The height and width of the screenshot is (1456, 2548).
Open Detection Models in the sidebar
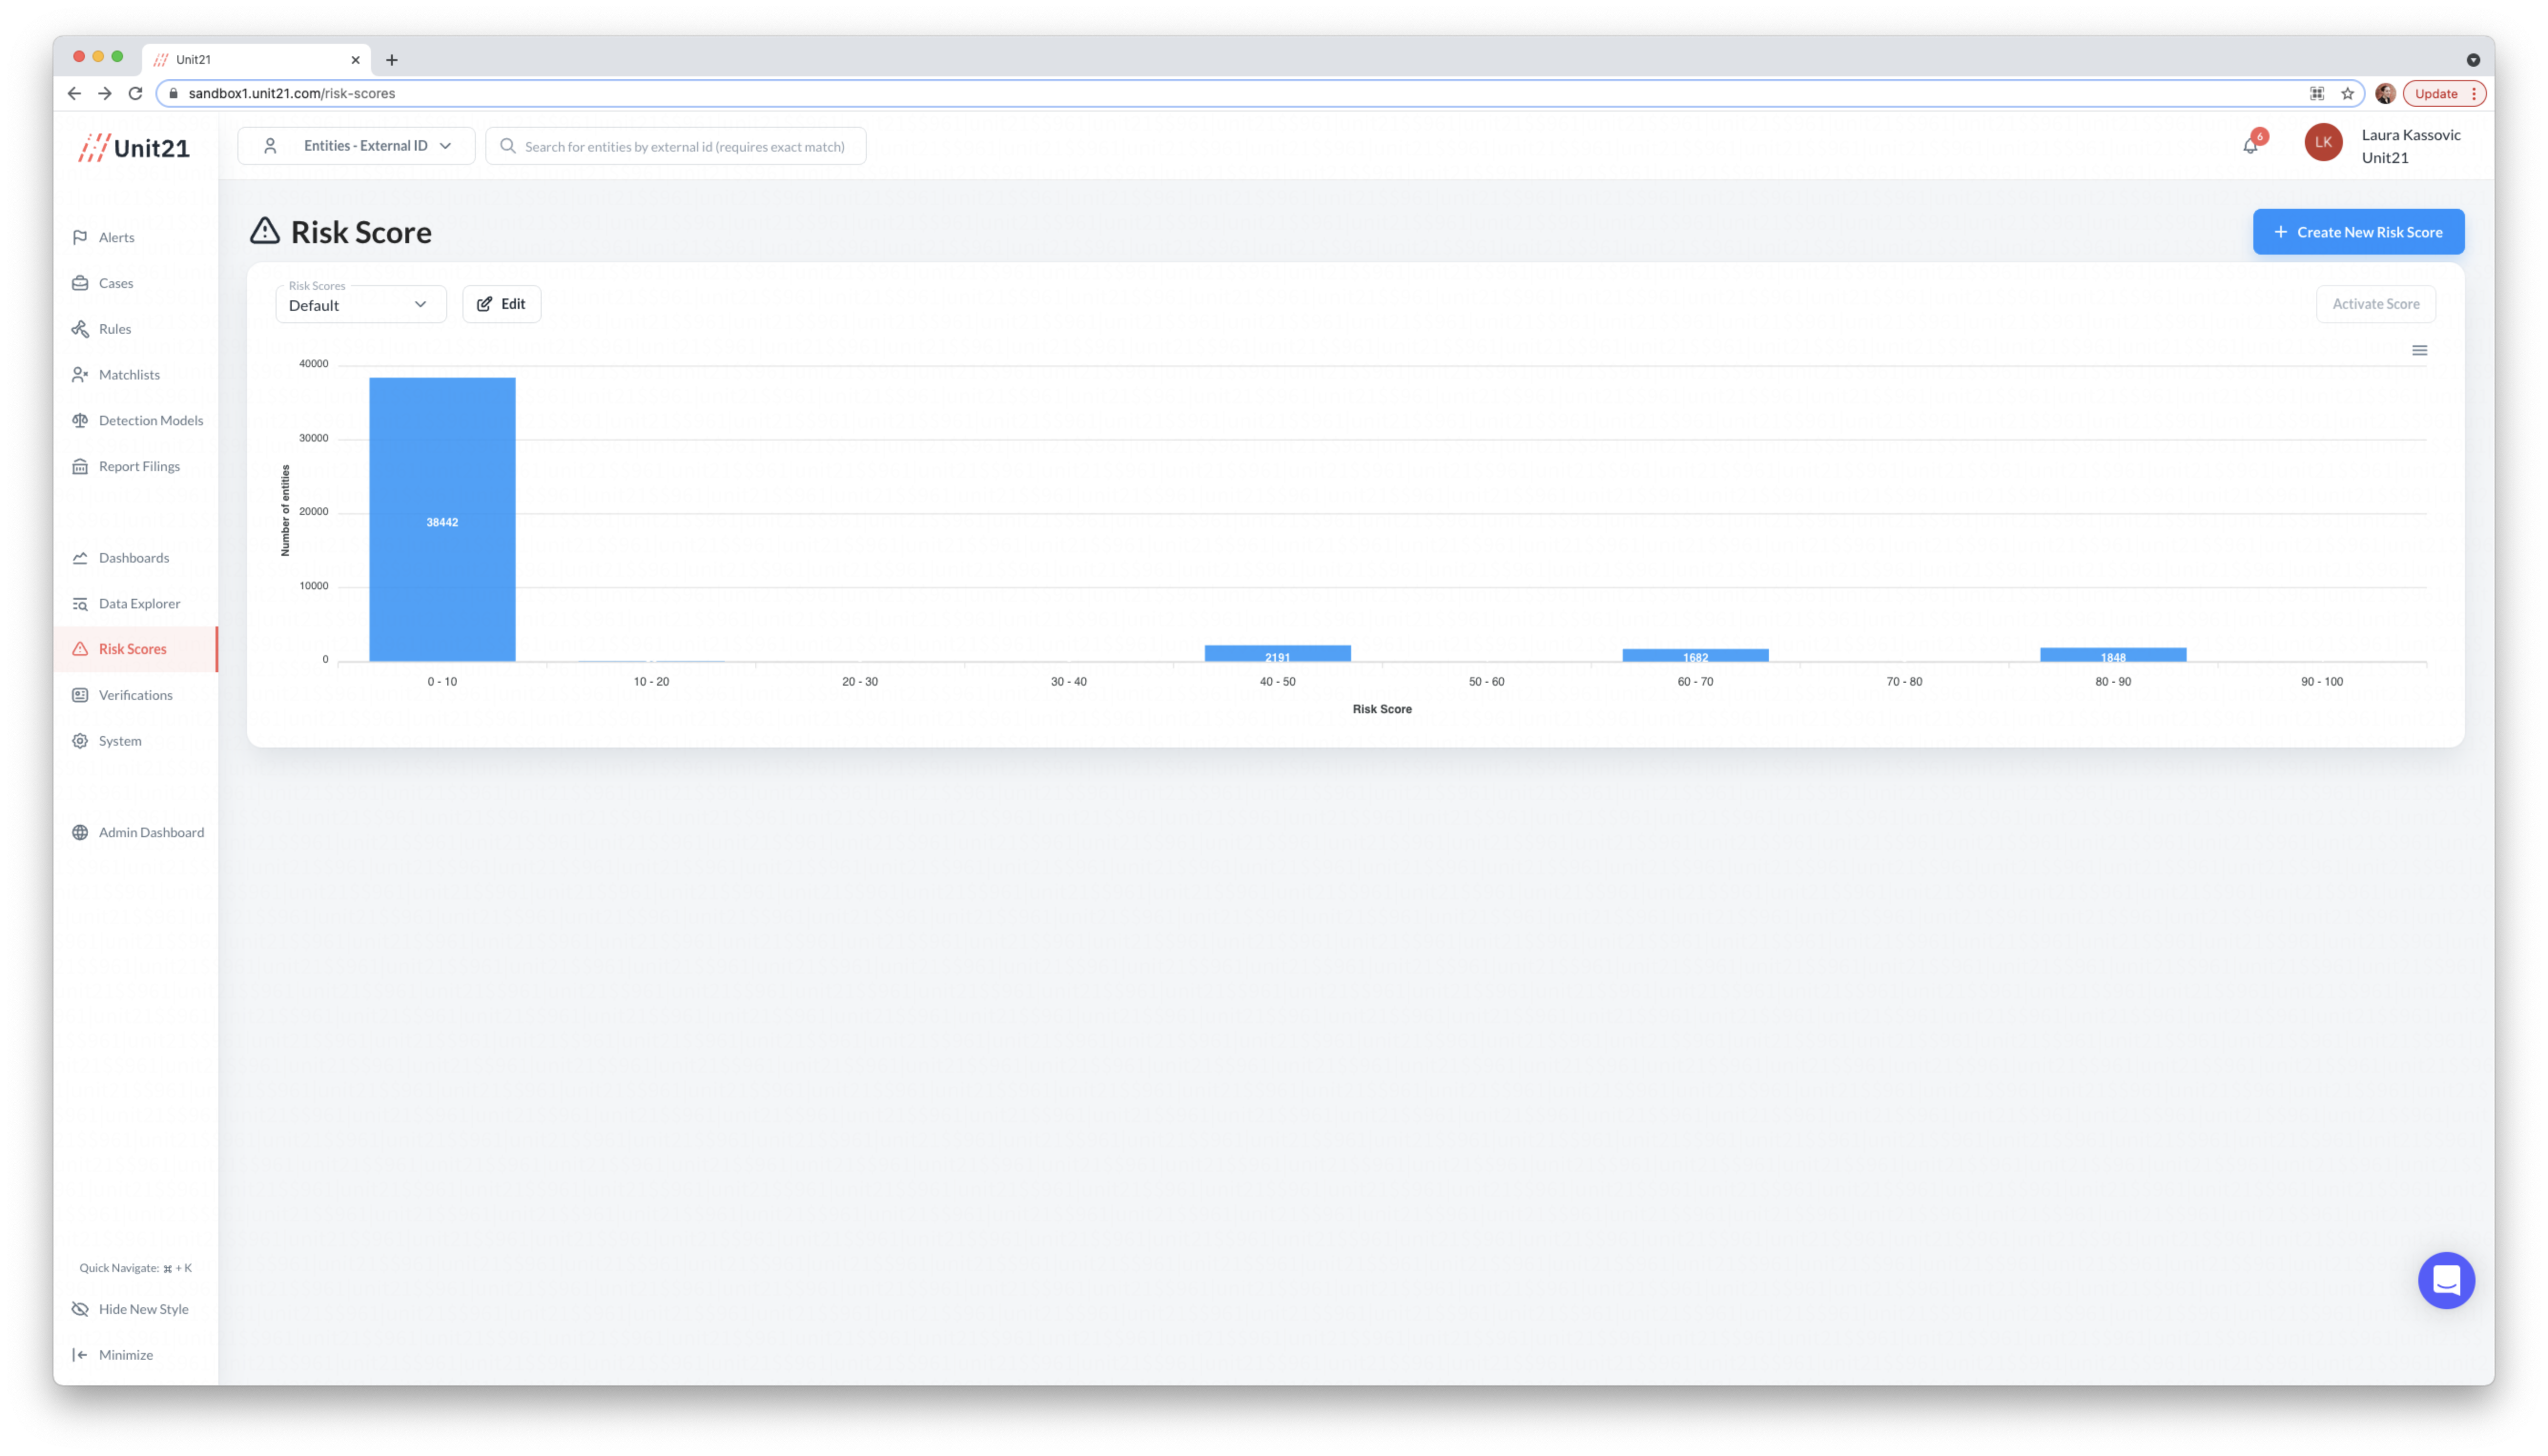150,420
